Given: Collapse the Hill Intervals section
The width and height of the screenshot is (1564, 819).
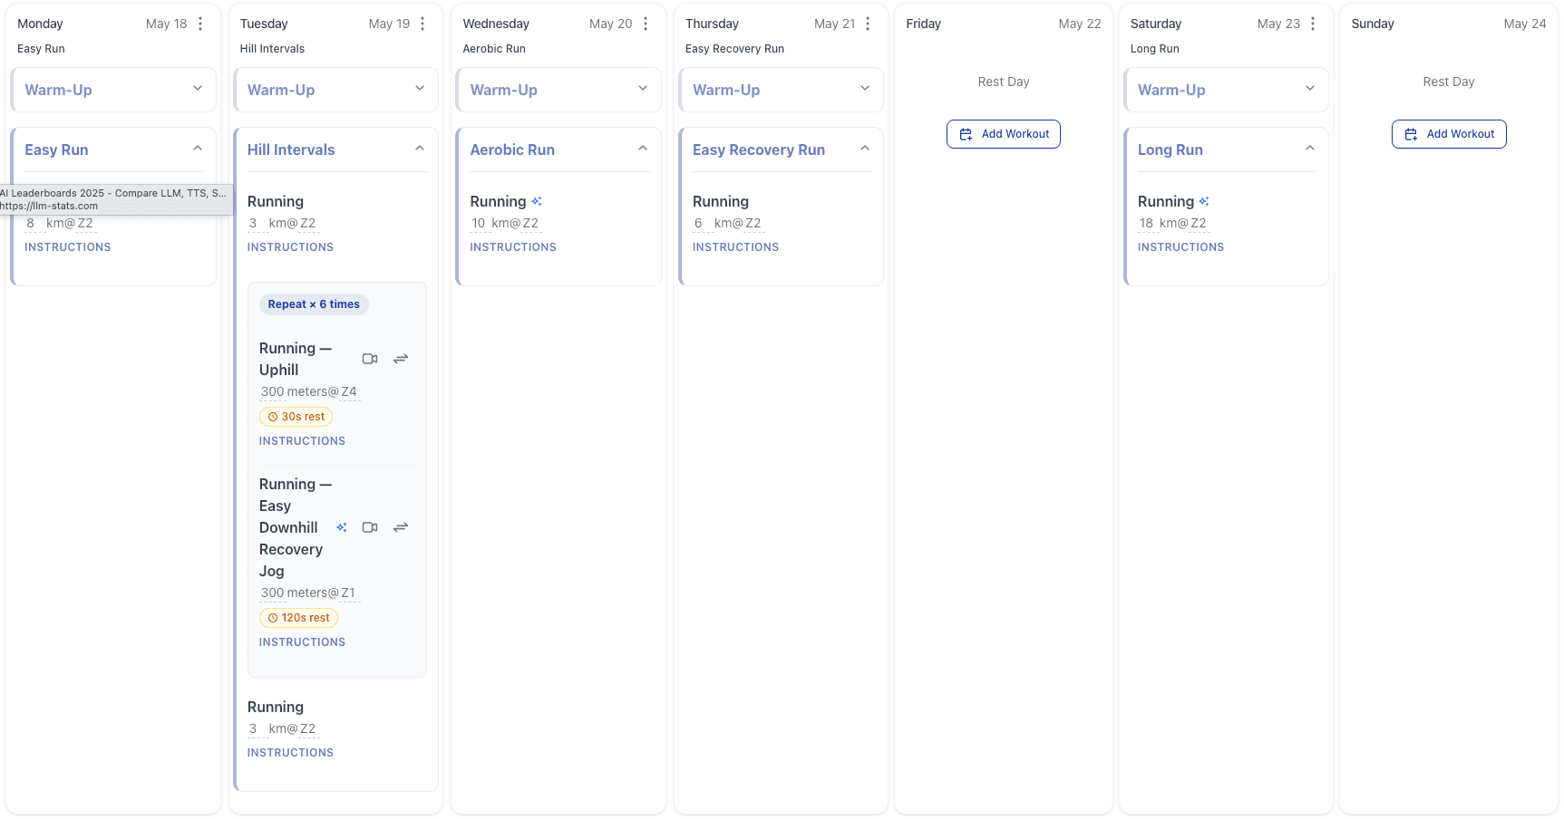Looking at the screenshot, I should [420, 149].
